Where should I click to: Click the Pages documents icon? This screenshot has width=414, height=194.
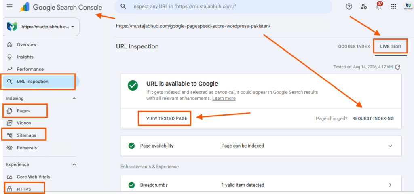[10, 111]
